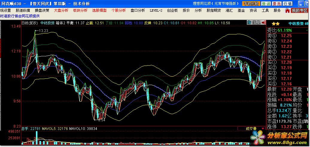Open the 股指期货 menu

click(214, 10)
